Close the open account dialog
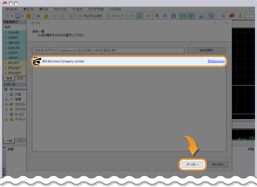The width and height of the screenshot is (257, 187). click(x=226, y=23)
